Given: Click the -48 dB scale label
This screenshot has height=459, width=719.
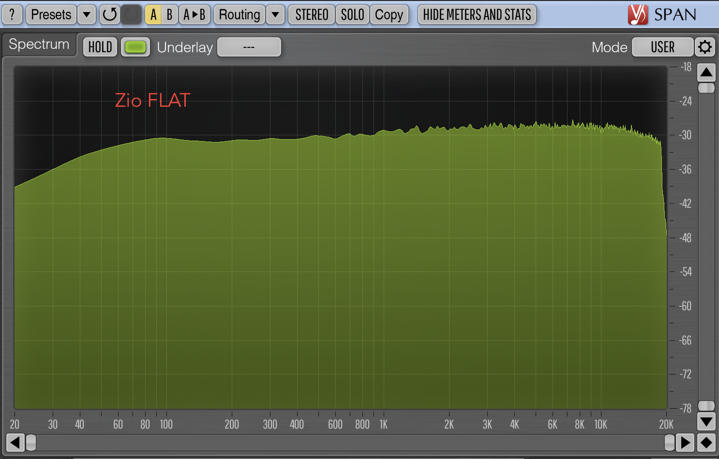Looking at the screenshot, I should [x=686, y=238].
